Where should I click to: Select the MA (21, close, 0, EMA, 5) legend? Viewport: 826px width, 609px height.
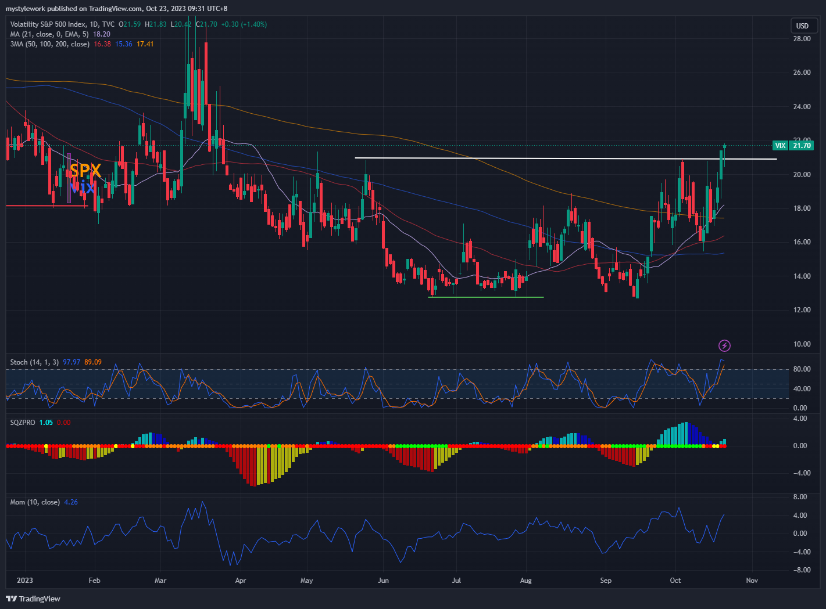coord(49,34)
